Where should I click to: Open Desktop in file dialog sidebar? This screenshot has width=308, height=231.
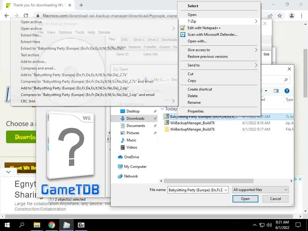(133, 111)
